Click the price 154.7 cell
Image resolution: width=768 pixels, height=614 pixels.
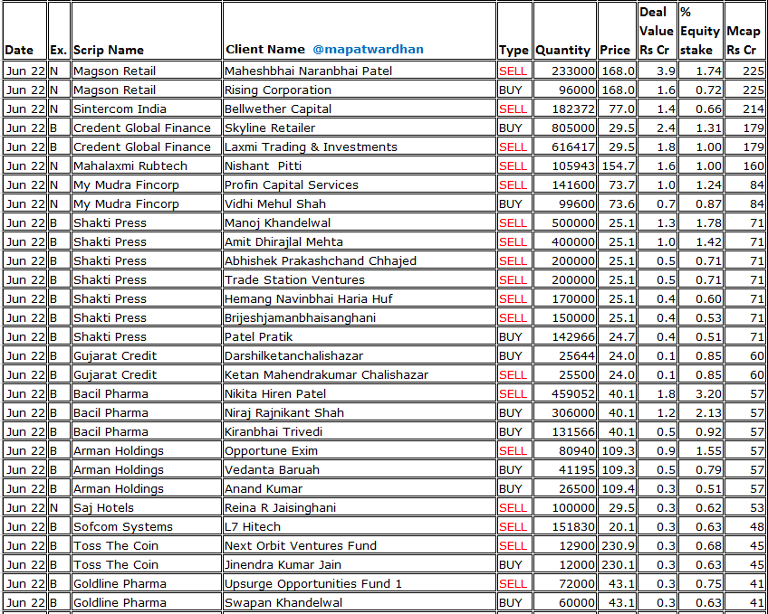617,166
